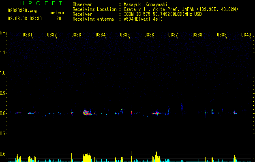
Task: Click the 0340 time axis label
Action: 246,34
